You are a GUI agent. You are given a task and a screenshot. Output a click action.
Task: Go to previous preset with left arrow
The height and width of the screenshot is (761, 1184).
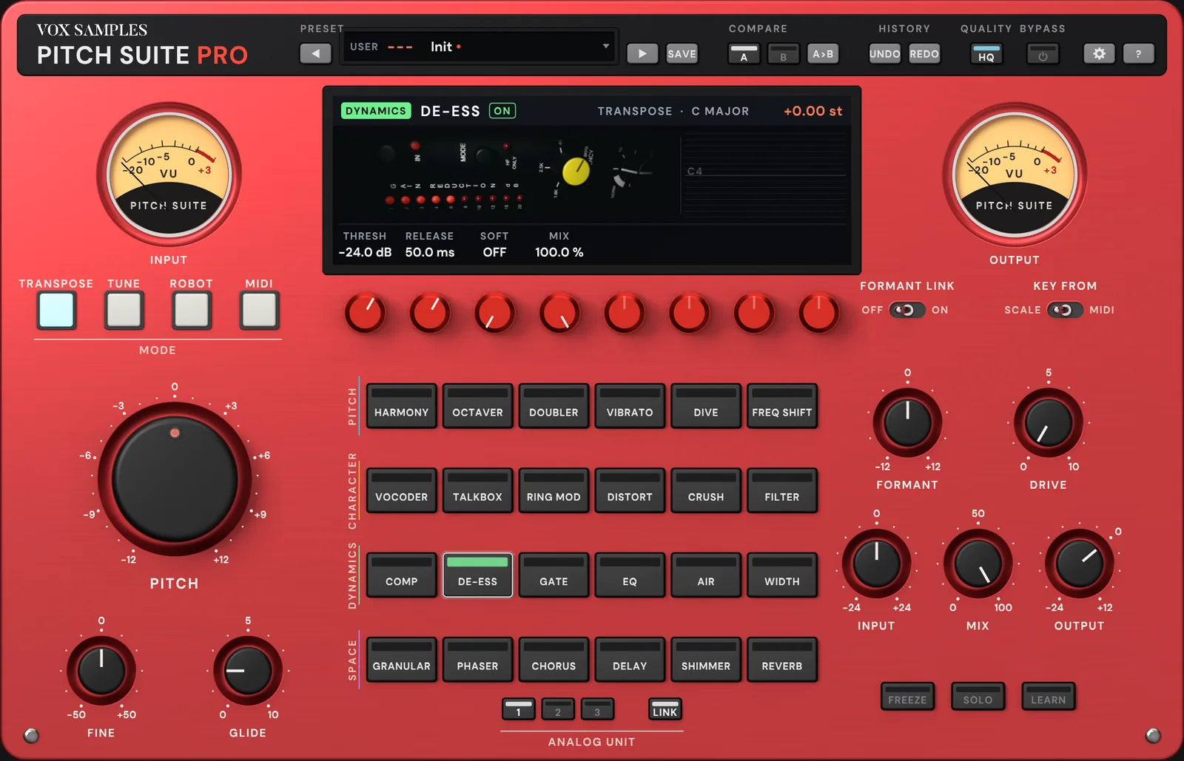pos(316,53)
